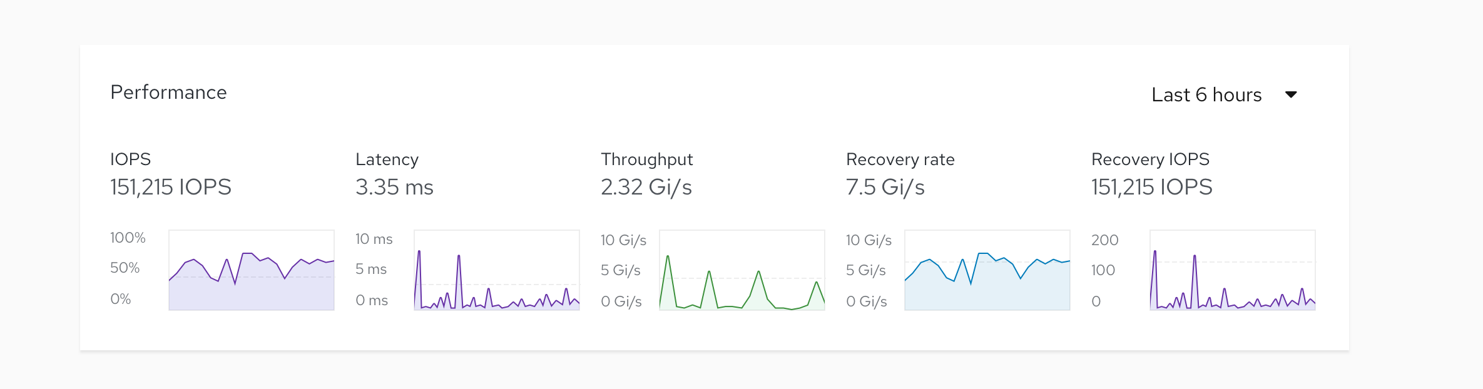Select the Latency metric label
The image size is (1483, 389).
coord(387,159)
